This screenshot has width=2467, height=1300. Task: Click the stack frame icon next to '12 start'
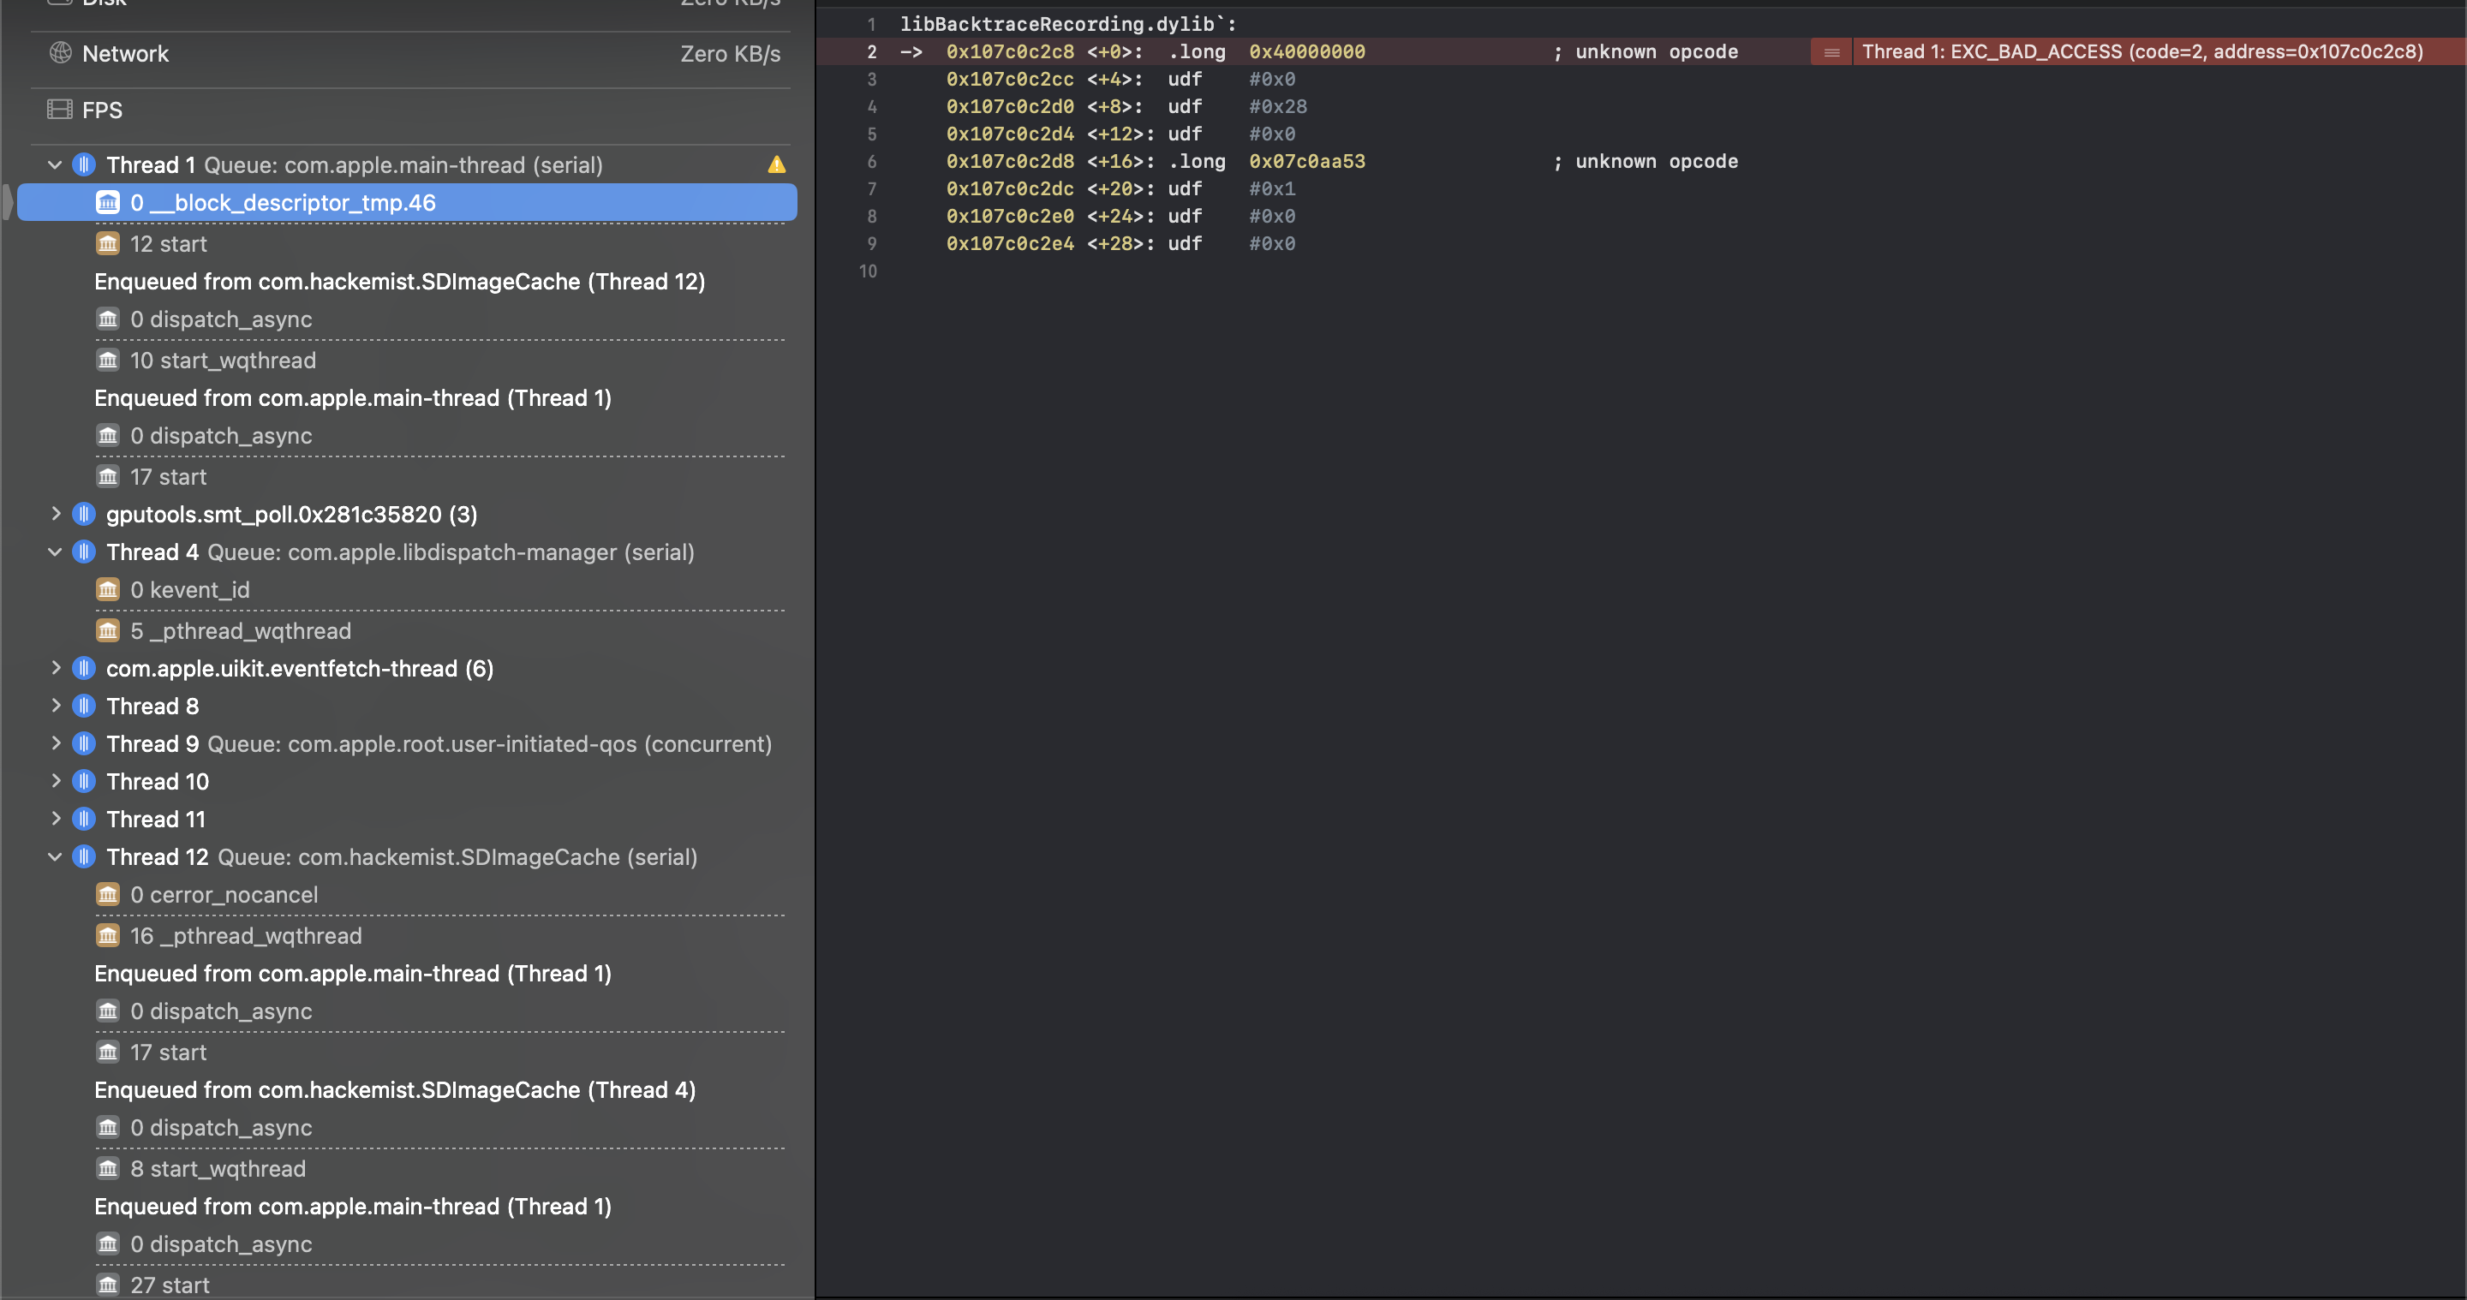click(x=107, y=243)
